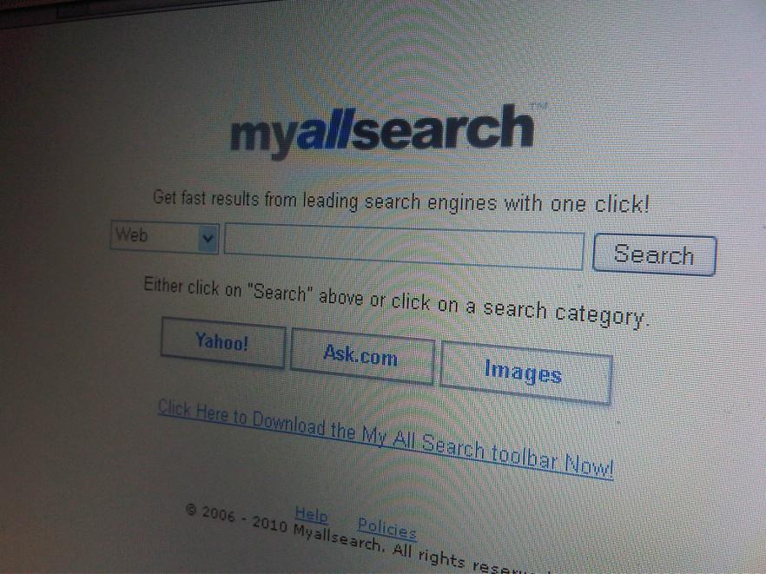The width and height of the screenshot is (766, 574).
Task: Focus the empty search query field
Action: click(x=404, y=247)
